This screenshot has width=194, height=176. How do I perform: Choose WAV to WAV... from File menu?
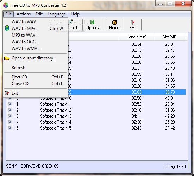[x=36, y=22]
